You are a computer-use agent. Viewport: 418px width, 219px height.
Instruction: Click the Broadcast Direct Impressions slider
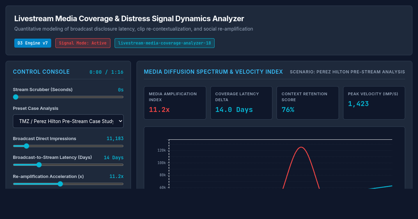click(68, 146)
